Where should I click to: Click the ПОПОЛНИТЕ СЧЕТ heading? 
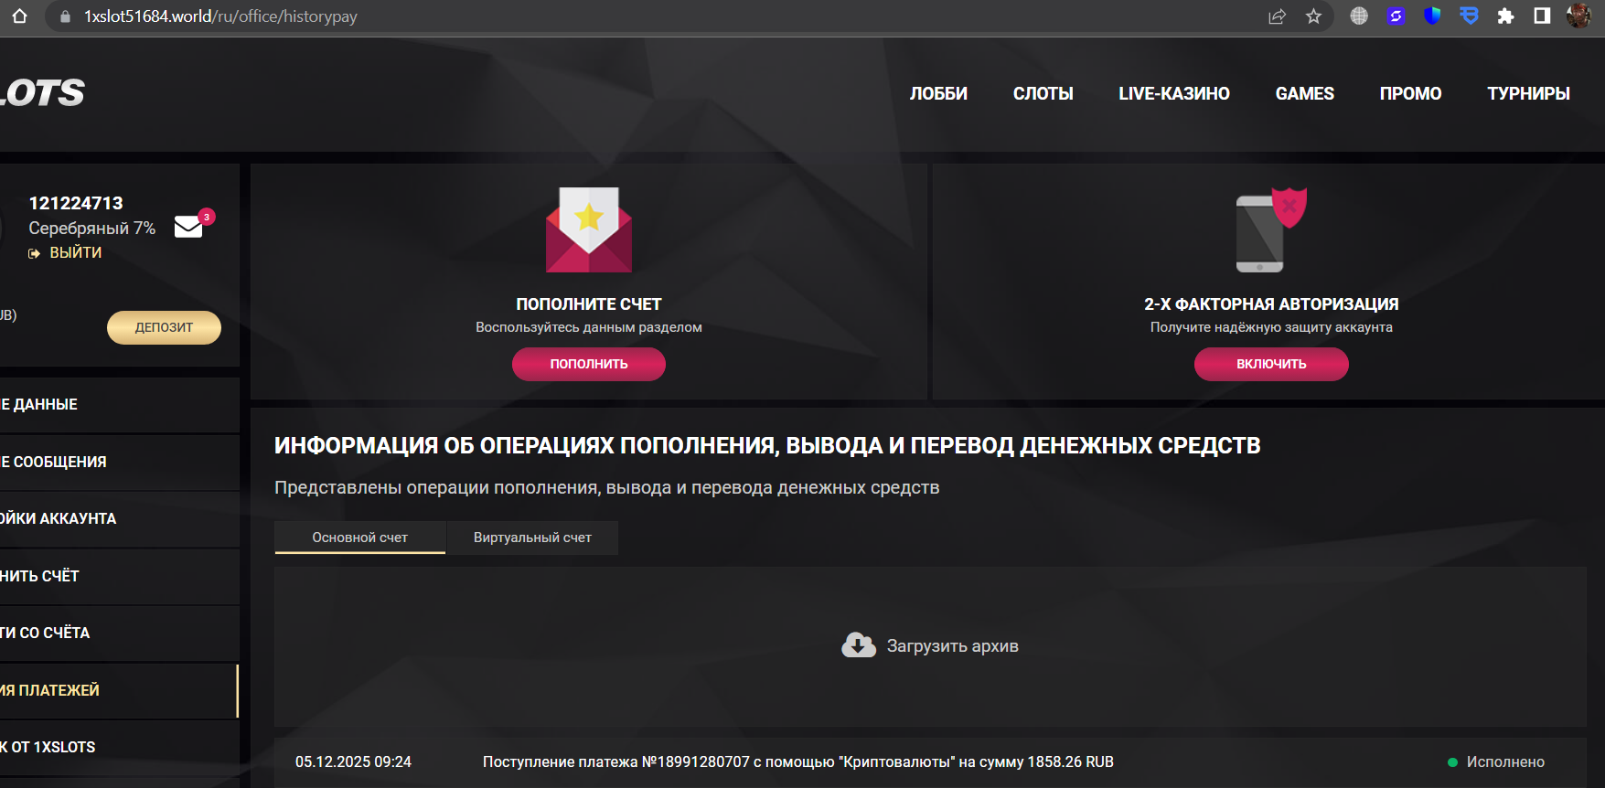pyautogui.click(x=589, y=304)
